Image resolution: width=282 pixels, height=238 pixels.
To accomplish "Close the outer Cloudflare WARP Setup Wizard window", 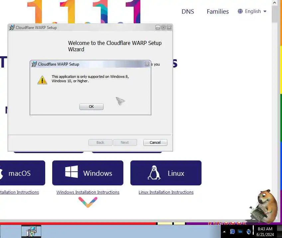I will tap(169, 28).
